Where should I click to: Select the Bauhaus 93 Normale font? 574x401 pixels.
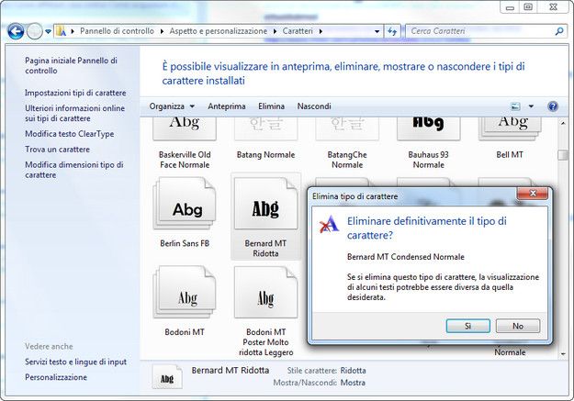click(428, 144)
